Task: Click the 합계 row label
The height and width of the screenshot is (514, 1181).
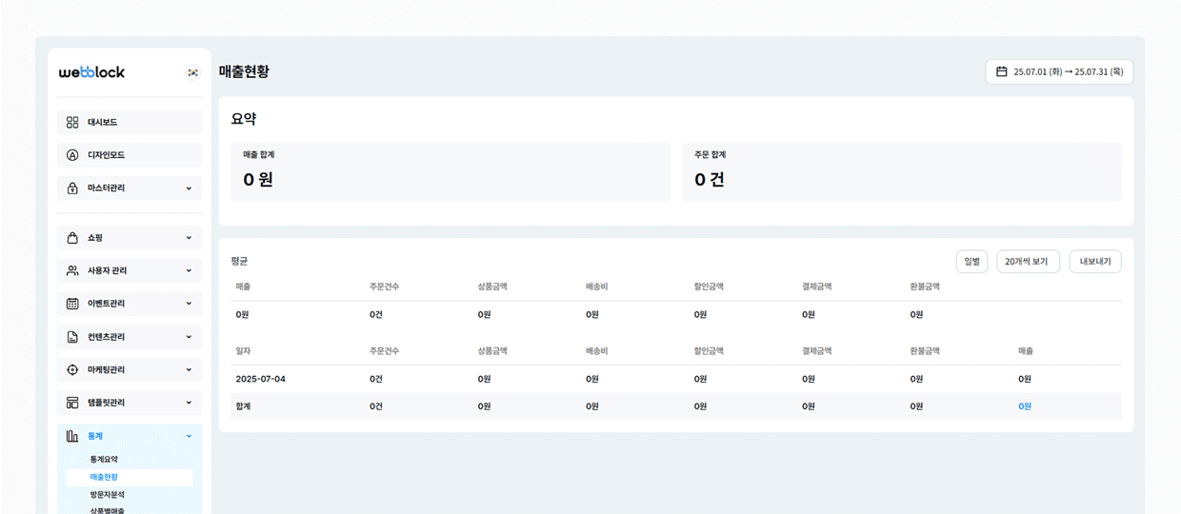Action: tap(243, 406)
